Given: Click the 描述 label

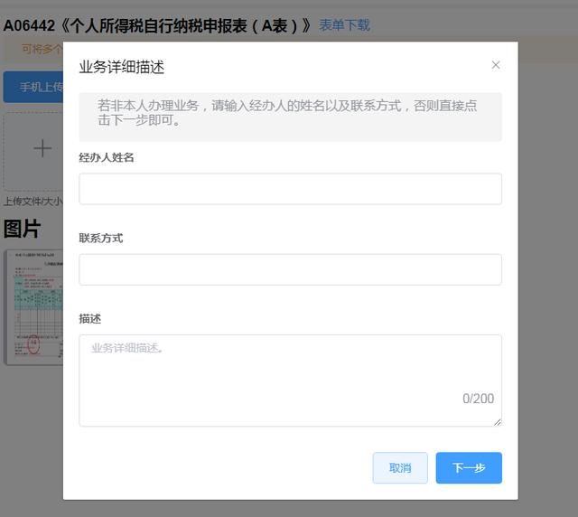Looking at the screenshot, I should click(x=90, y=318).
